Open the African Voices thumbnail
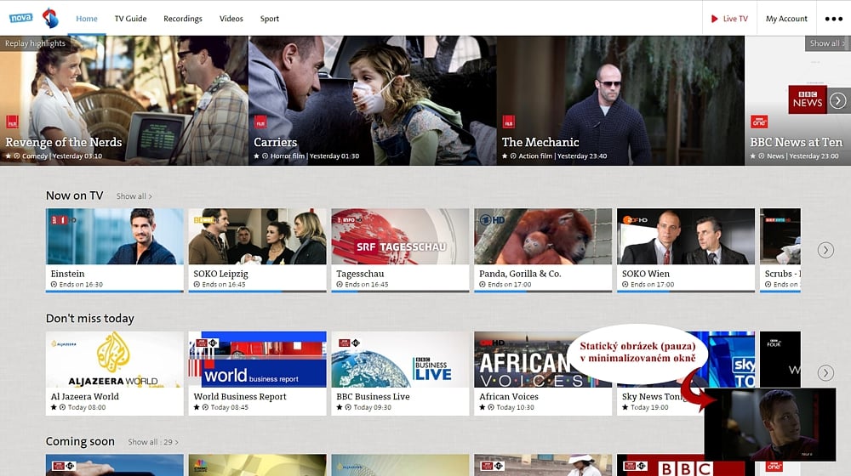Image resolution: width=851 pixels, height=476 pixels. click(543, 360)
